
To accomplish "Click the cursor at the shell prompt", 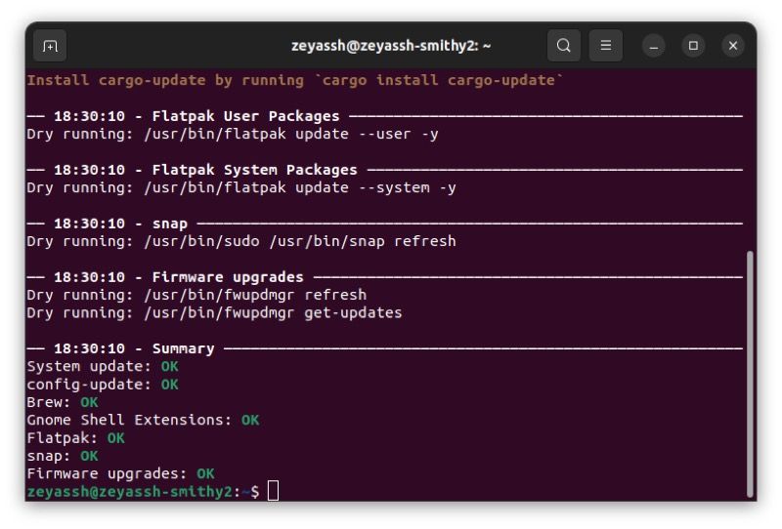I will click(274, 491).
